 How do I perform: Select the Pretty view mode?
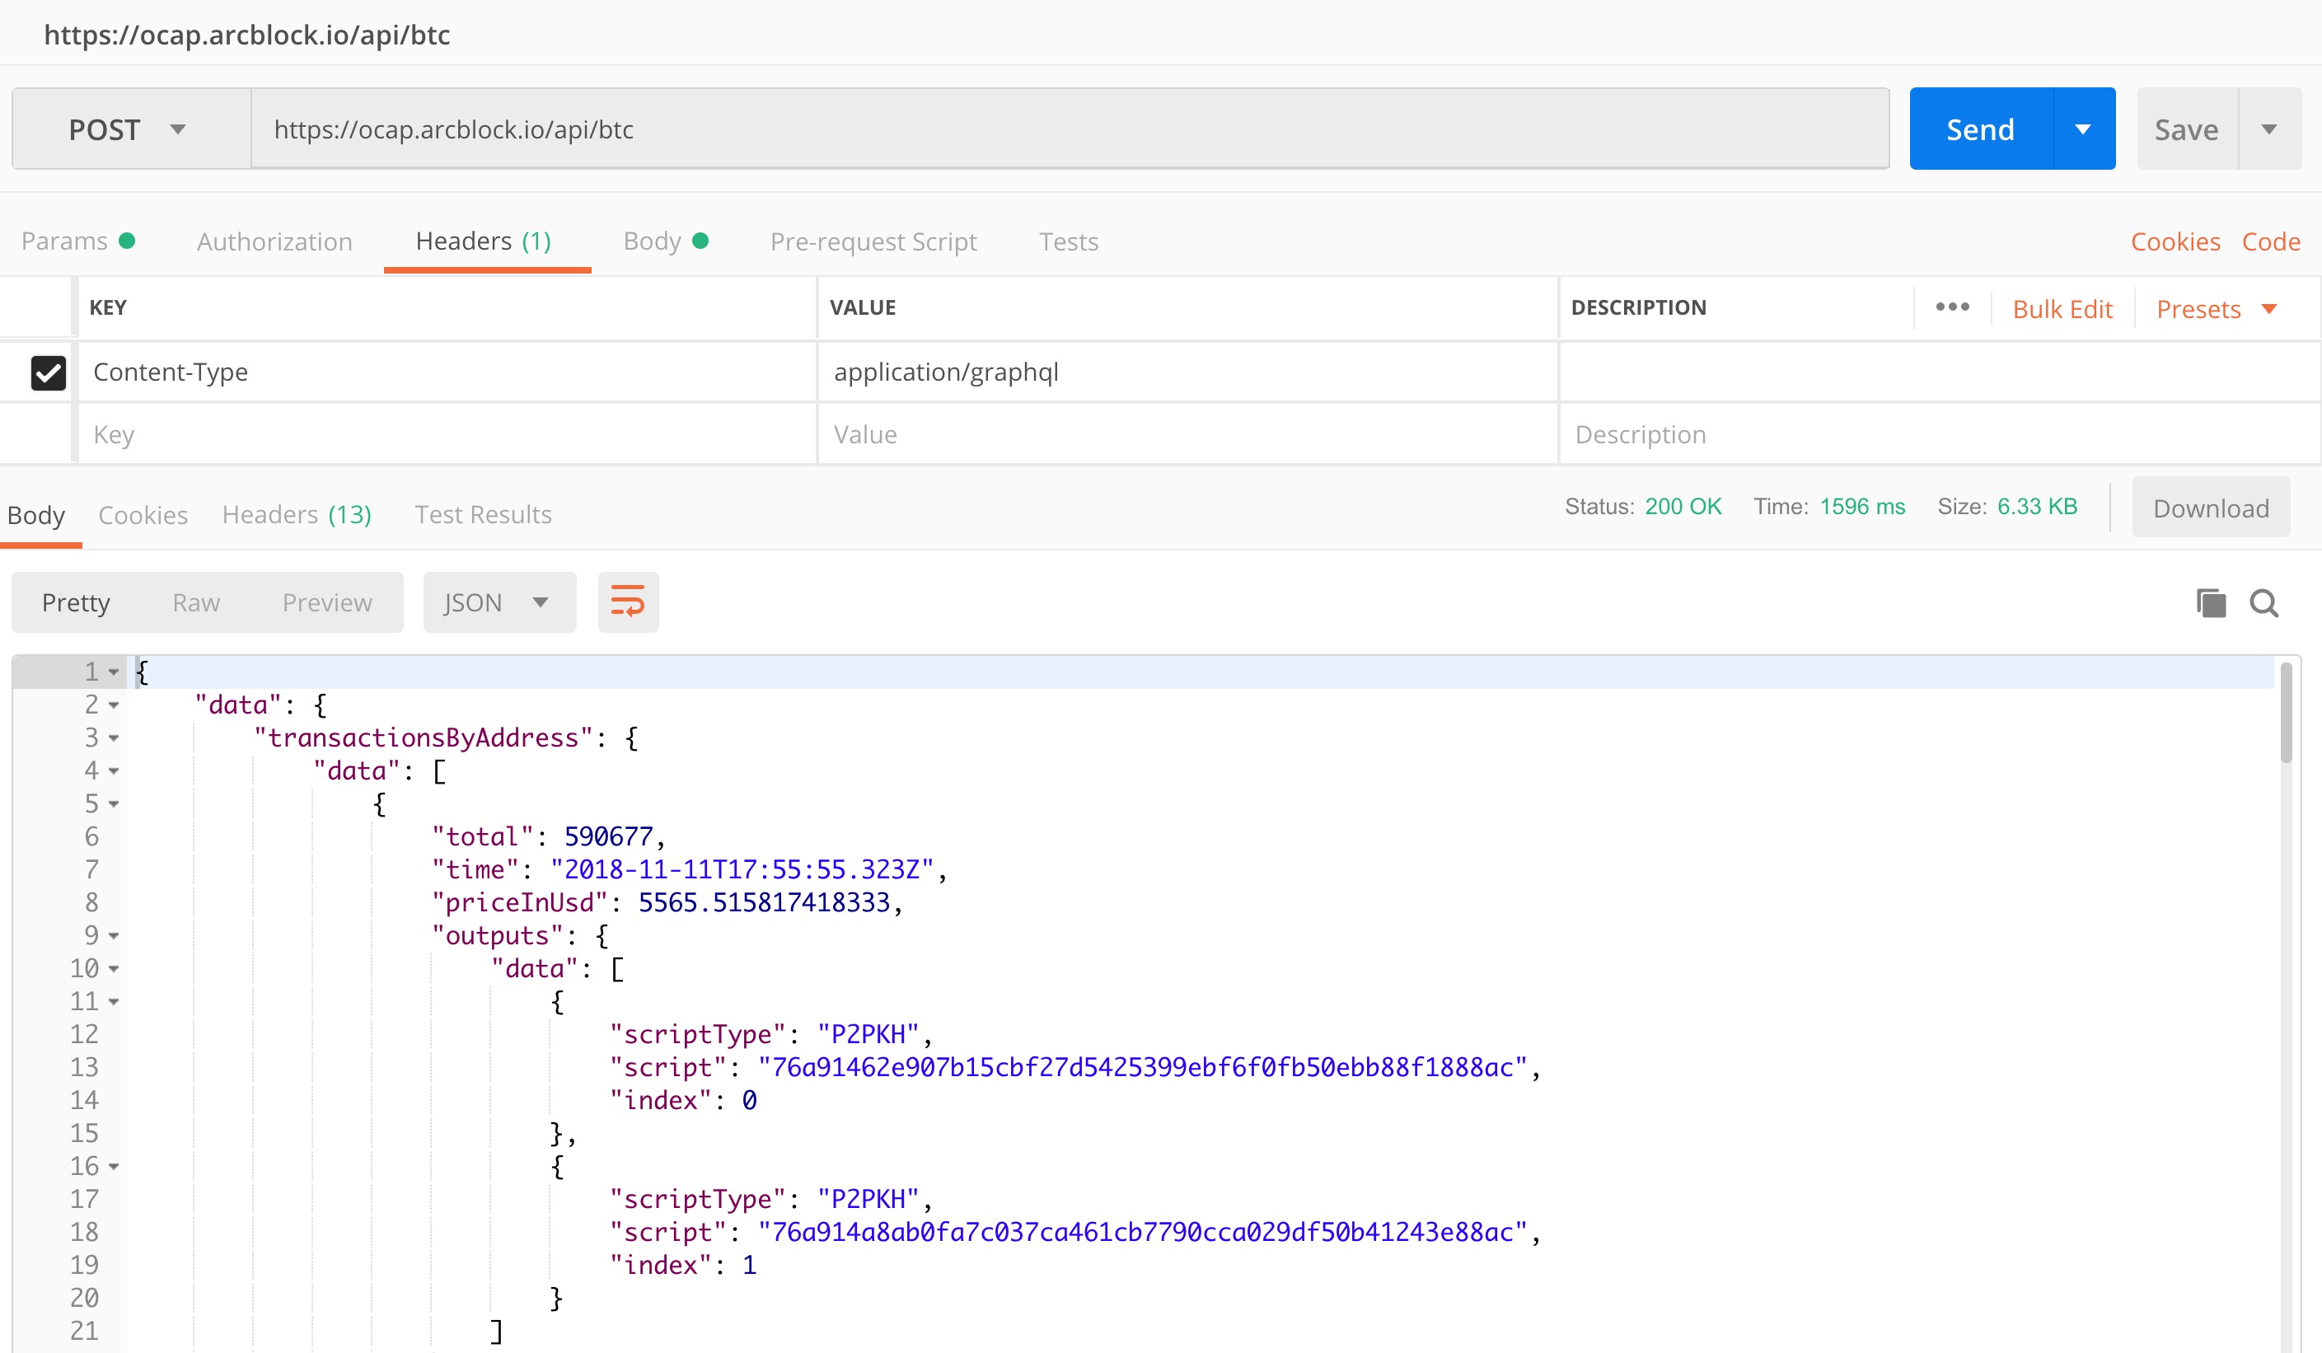coord(76,602)
